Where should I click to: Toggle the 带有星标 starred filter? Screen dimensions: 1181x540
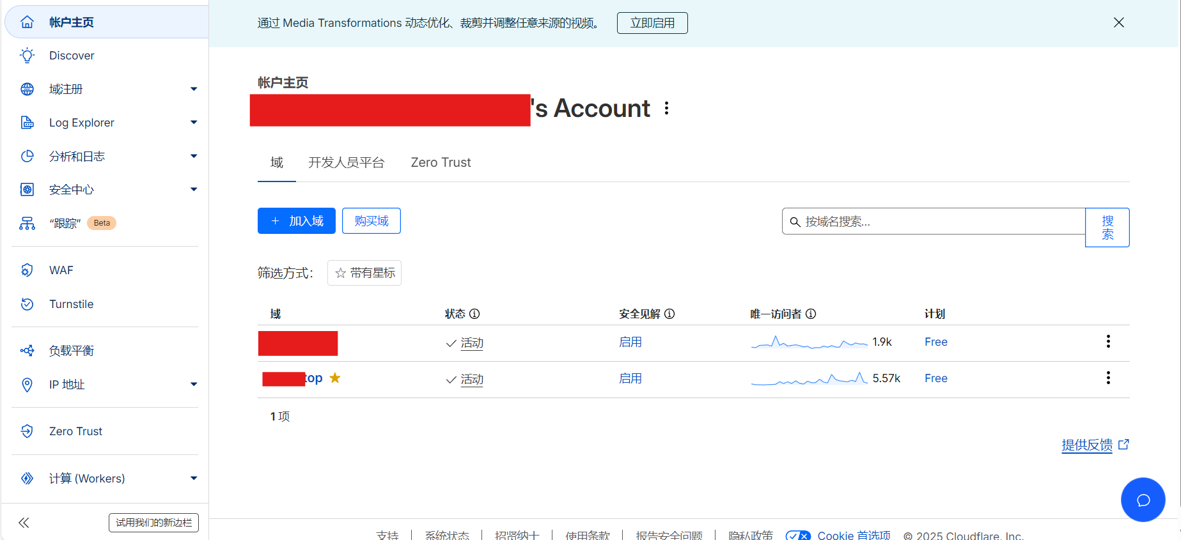(364, 273)
